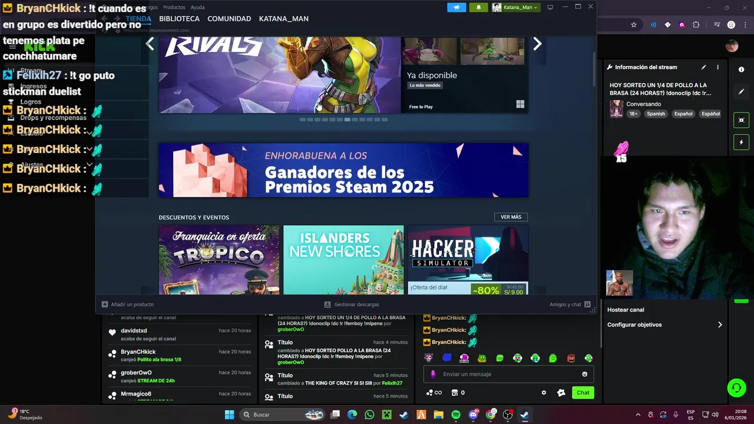Select the last carousel pagination dot

[x=385, y=120]
